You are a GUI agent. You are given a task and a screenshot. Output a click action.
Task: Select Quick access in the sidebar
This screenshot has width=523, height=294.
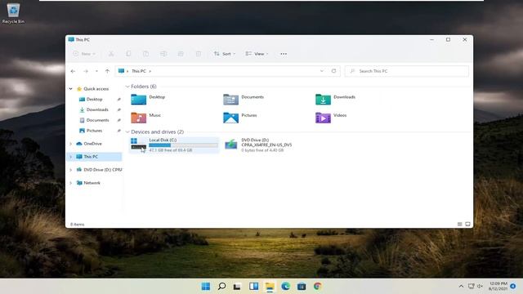tap(96, 89)
